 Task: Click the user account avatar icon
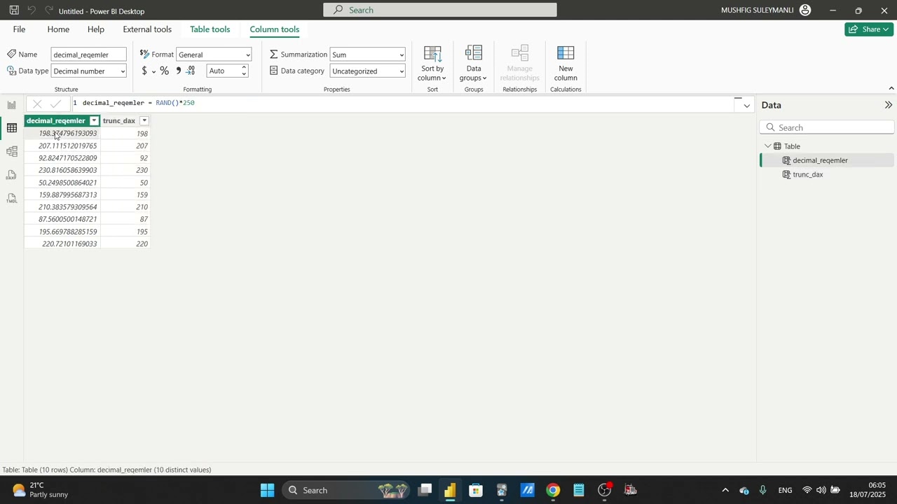coord(805,10)
